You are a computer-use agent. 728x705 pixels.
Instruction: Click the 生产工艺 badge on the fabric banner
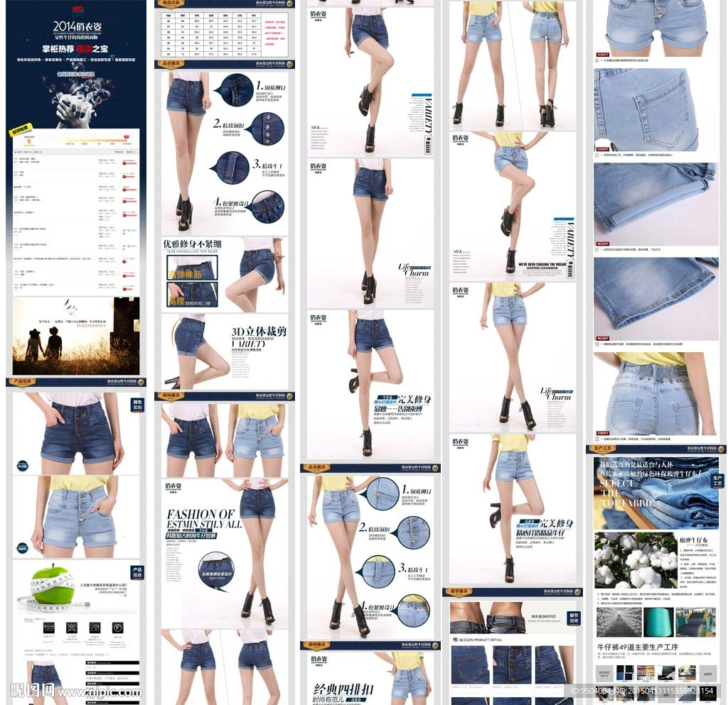[717, 480]
